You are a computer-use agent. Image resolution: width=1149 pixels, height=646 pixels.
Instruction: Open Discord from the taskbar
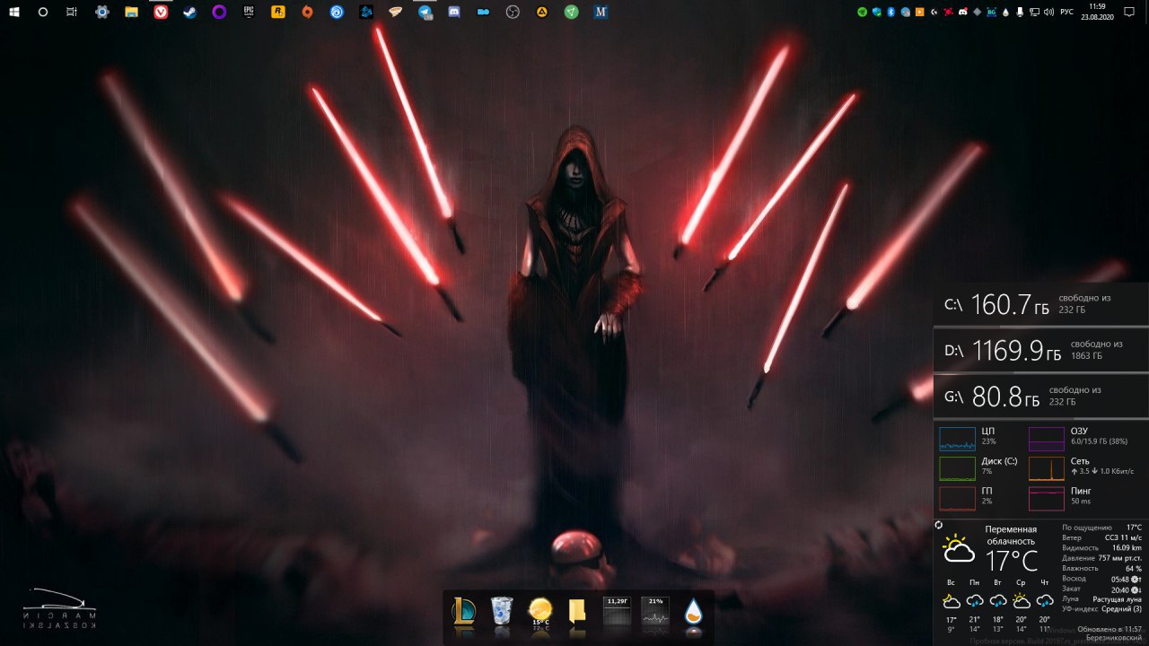point(454,13)
